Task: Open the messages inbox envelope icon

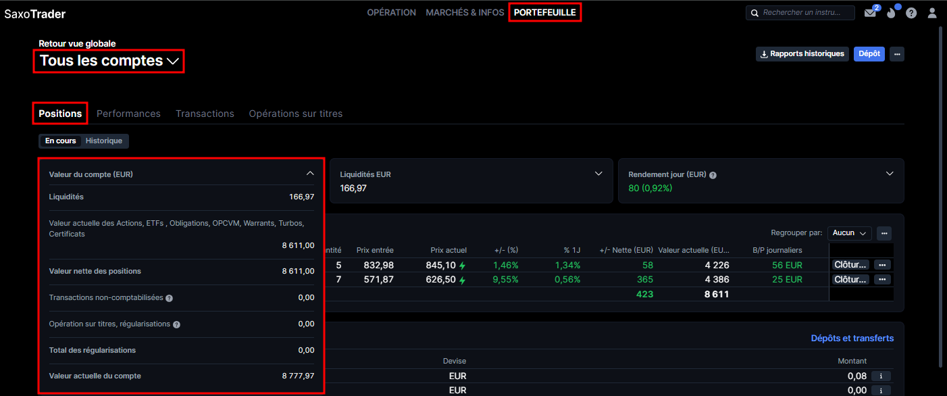Action: coord(870,13)
